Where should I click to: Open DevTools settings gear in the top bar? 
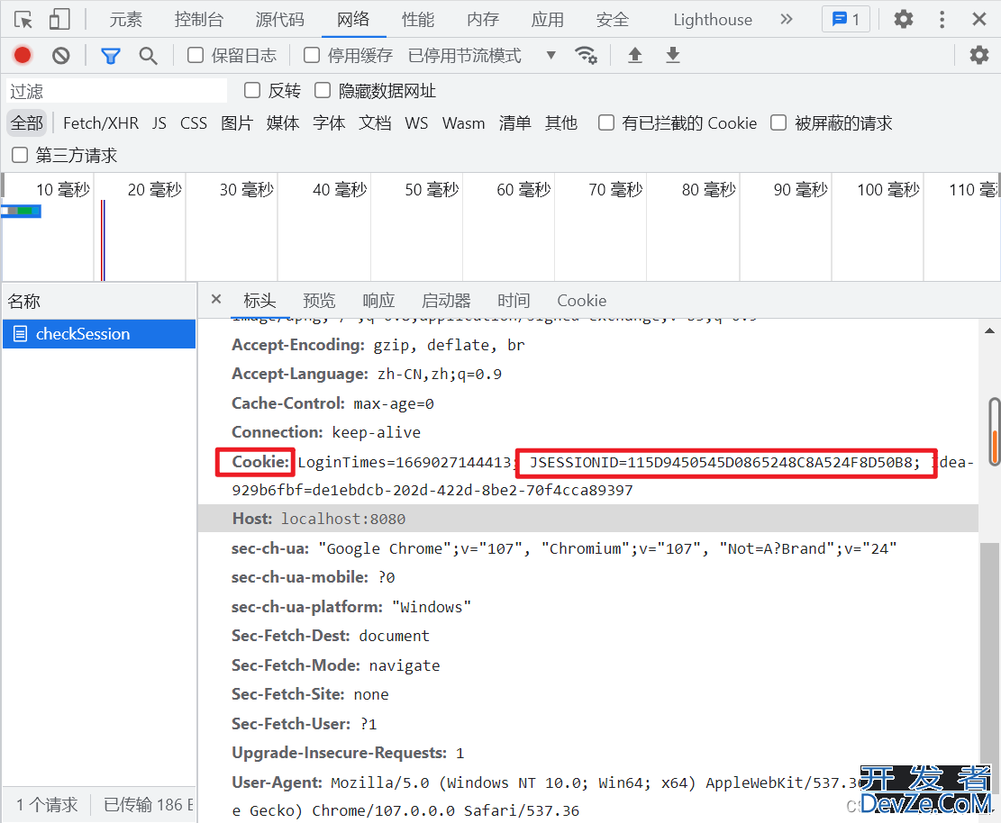[904, 19]
